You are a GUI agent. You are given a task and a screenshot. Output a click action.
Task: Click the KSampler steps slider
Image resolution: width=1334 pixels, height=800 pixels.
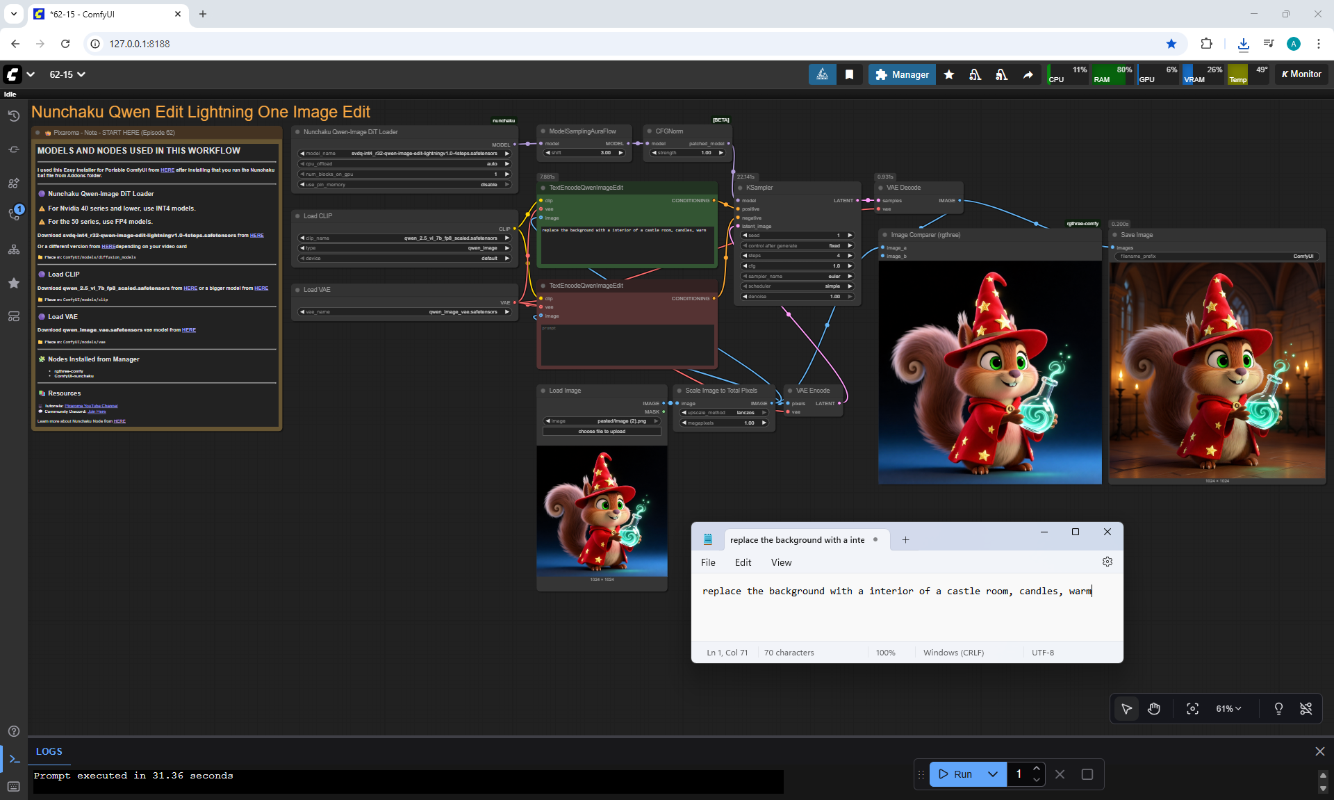[x=797, y=256]
